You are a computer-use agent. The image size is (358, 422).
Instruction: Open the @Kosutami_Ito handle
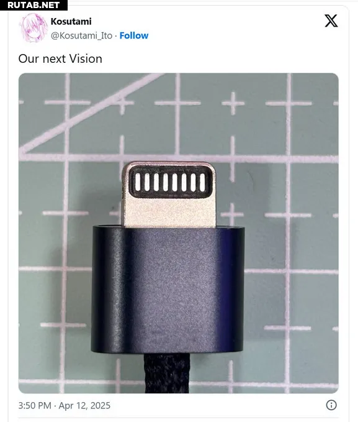pos(81,35)
